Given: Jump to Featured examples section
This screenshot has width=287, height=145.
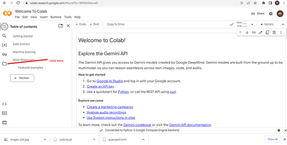Looking at the screenshot, I should (31, 68).
